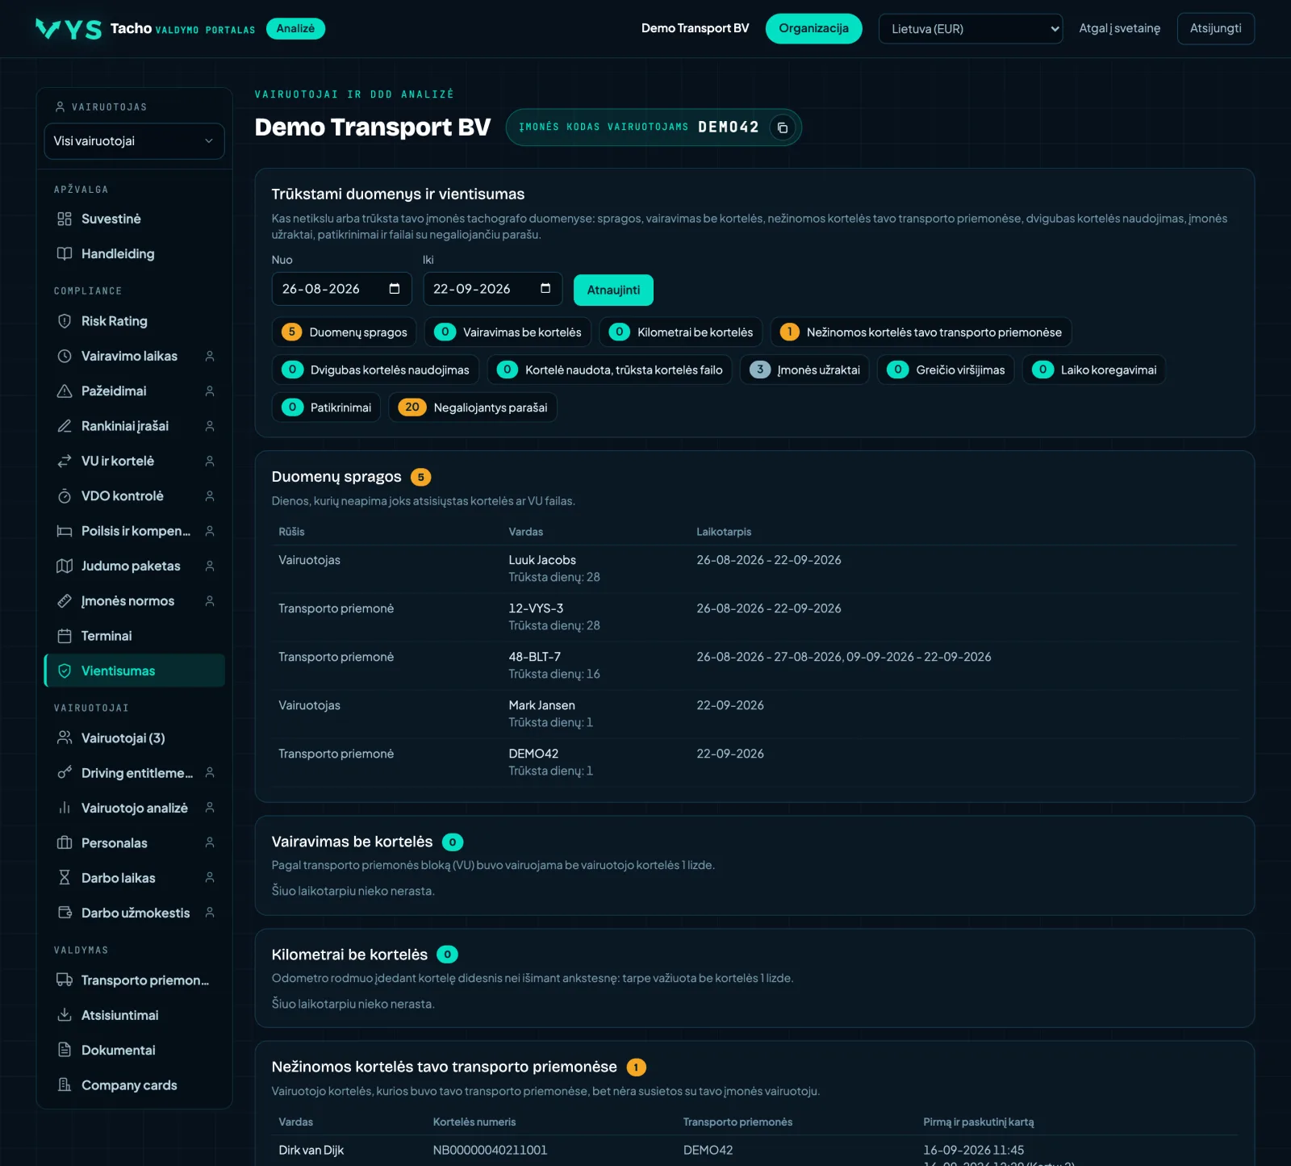Select the Greičio viršijimas filter chip
This screenshot has width=1291, height=1166.
pos(946,370)
